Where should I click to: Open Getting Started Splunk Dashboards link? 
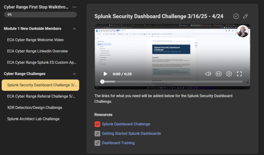[131, 133]
